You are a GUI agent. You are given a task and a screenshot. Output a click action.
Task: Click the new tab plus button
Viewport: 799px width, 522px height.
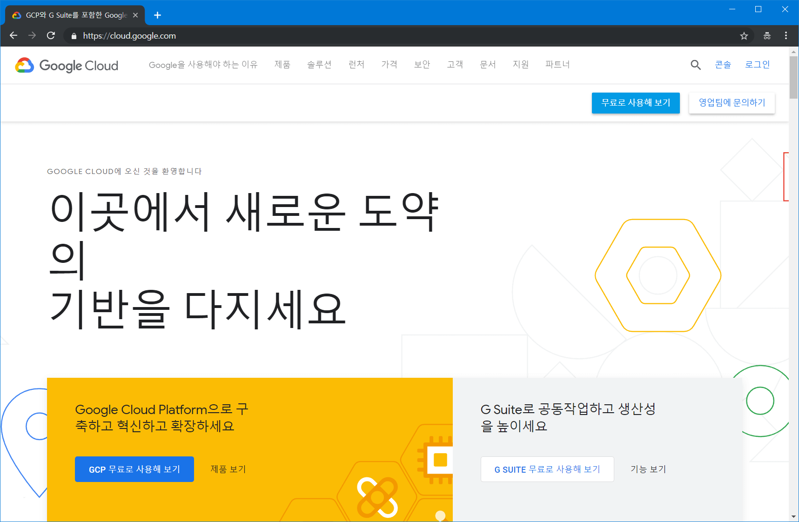(x=157, y=15)
